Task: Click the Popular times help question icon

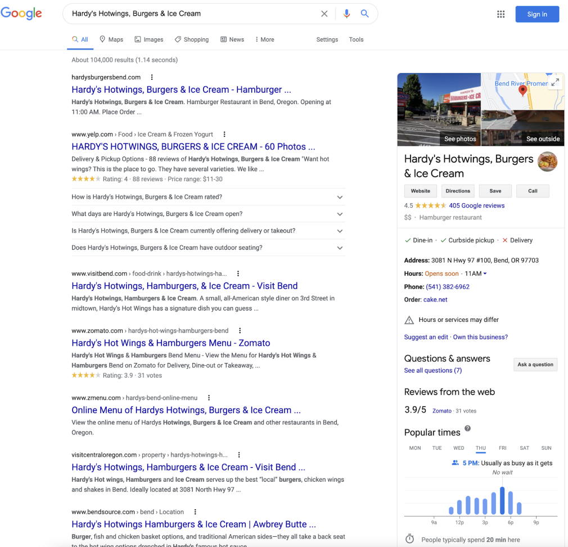Action: (468, 428)
